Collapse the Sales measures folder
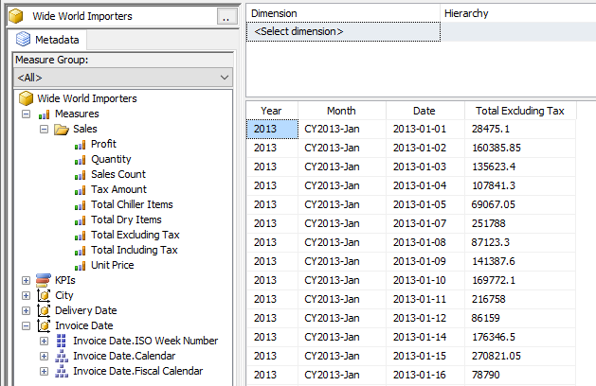The height and width of the screenshot is (386, 596). pos(44,129)
